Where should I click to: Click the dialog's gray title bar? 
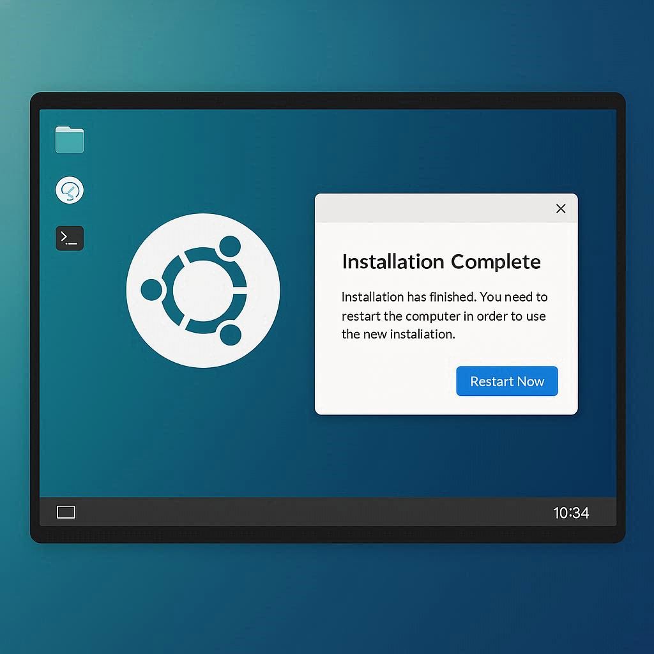click(x=434, y=209)
